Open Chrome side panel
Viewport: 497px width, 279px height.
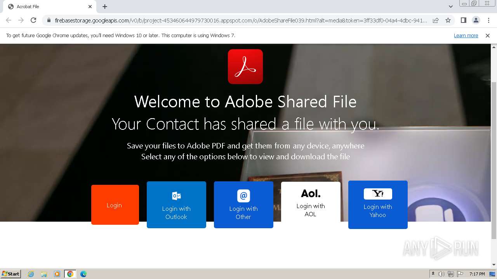(x=463, y=20)
